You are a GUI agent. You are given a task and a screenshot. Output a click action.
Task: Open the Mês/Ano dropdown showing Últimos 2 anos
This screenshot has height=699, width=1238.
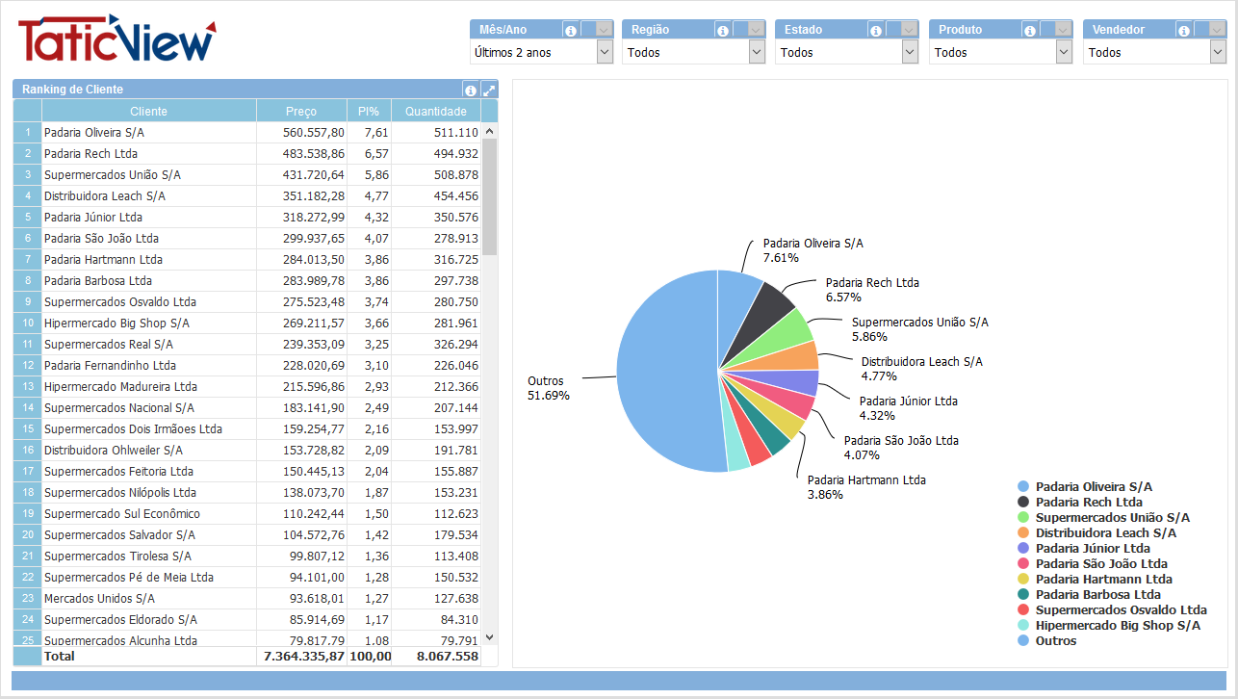coord(605,53)
